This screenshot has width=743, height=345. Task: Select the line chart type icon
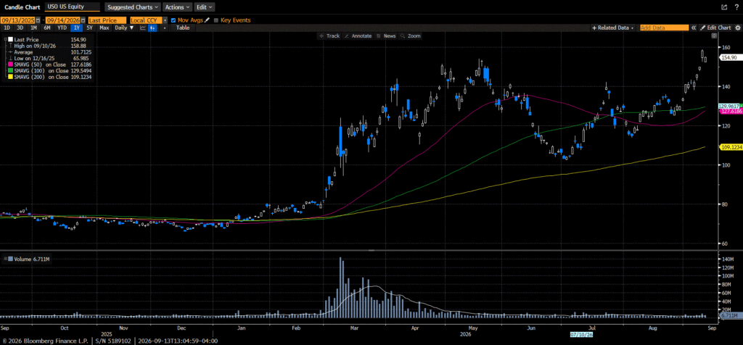(143, 28)
